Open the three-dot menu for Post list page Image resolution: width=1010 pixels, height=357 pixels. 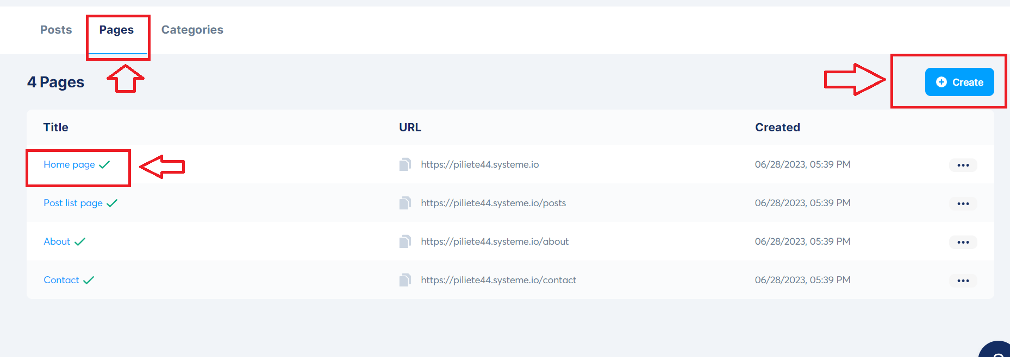click(963, 203)
